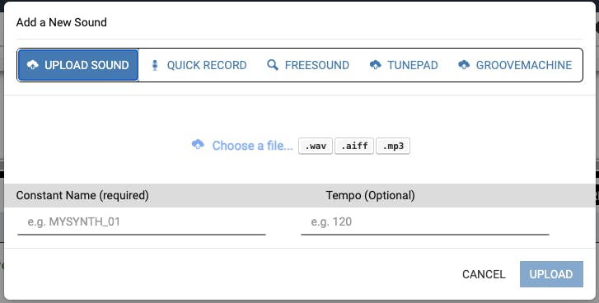The image size is (599, 303).
Task: Open the Quick Record tab
Action: [x=199, y=65]
